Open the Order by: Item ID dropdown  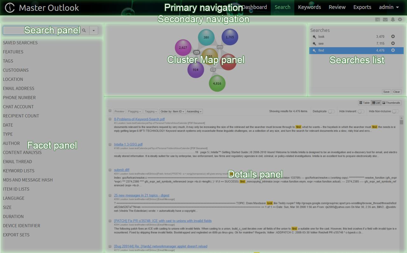coord(172,111)
